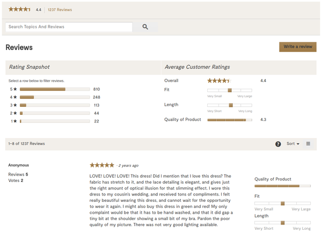Image resolution: width=322 pixels, height=233 pixels.
Task: Click the average Length slider indicator
Action: [x=231, y=105]
